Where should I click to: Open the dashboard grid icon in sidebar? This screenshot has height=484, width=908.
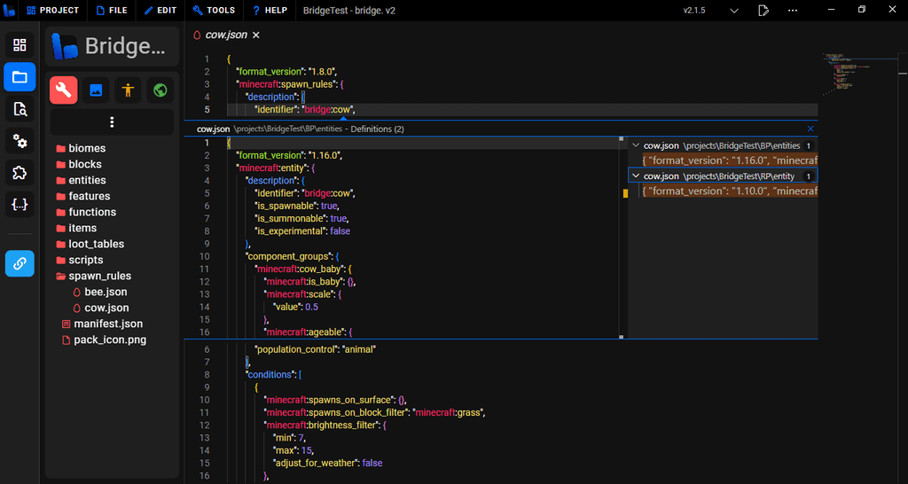(20, 45)
